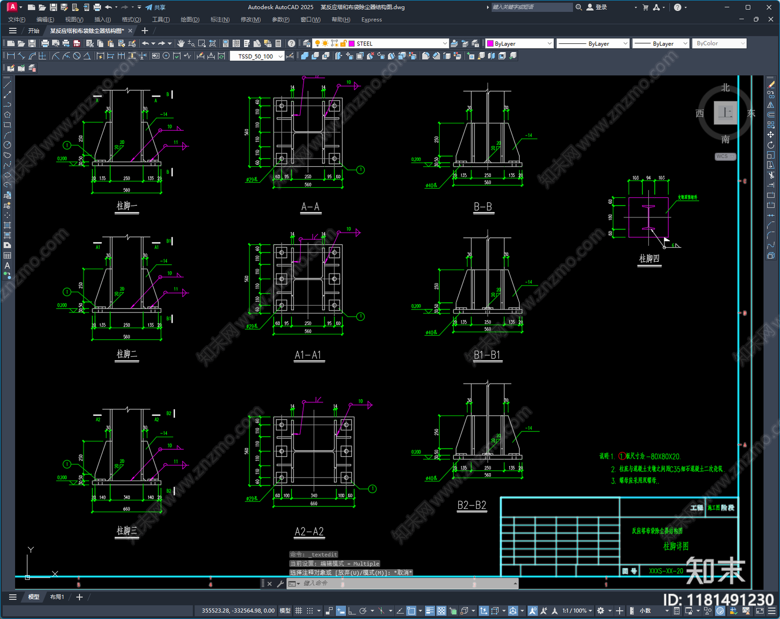
Task: Click the Help question mark toolbar icon
Action: (292, 43)
